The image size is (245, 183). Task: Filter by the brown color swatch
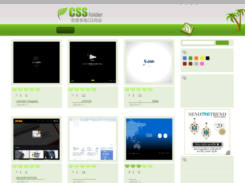pos(190,64)
